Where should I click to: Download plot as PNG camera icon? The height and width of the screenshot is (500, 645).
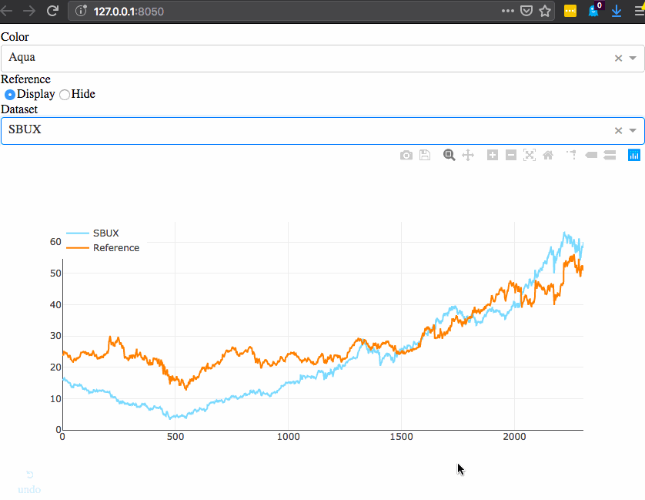tap(406, 156)
